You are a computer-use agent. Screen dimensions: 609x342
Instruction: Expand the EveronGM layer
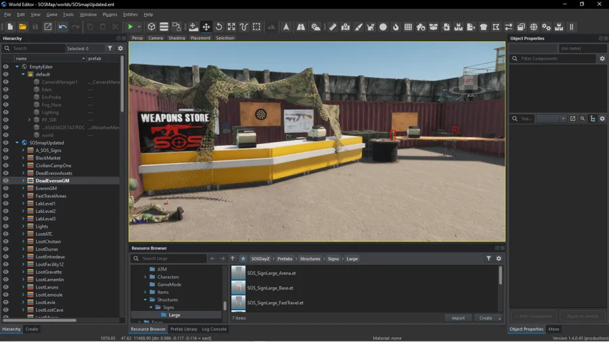(x=23, y=189)
